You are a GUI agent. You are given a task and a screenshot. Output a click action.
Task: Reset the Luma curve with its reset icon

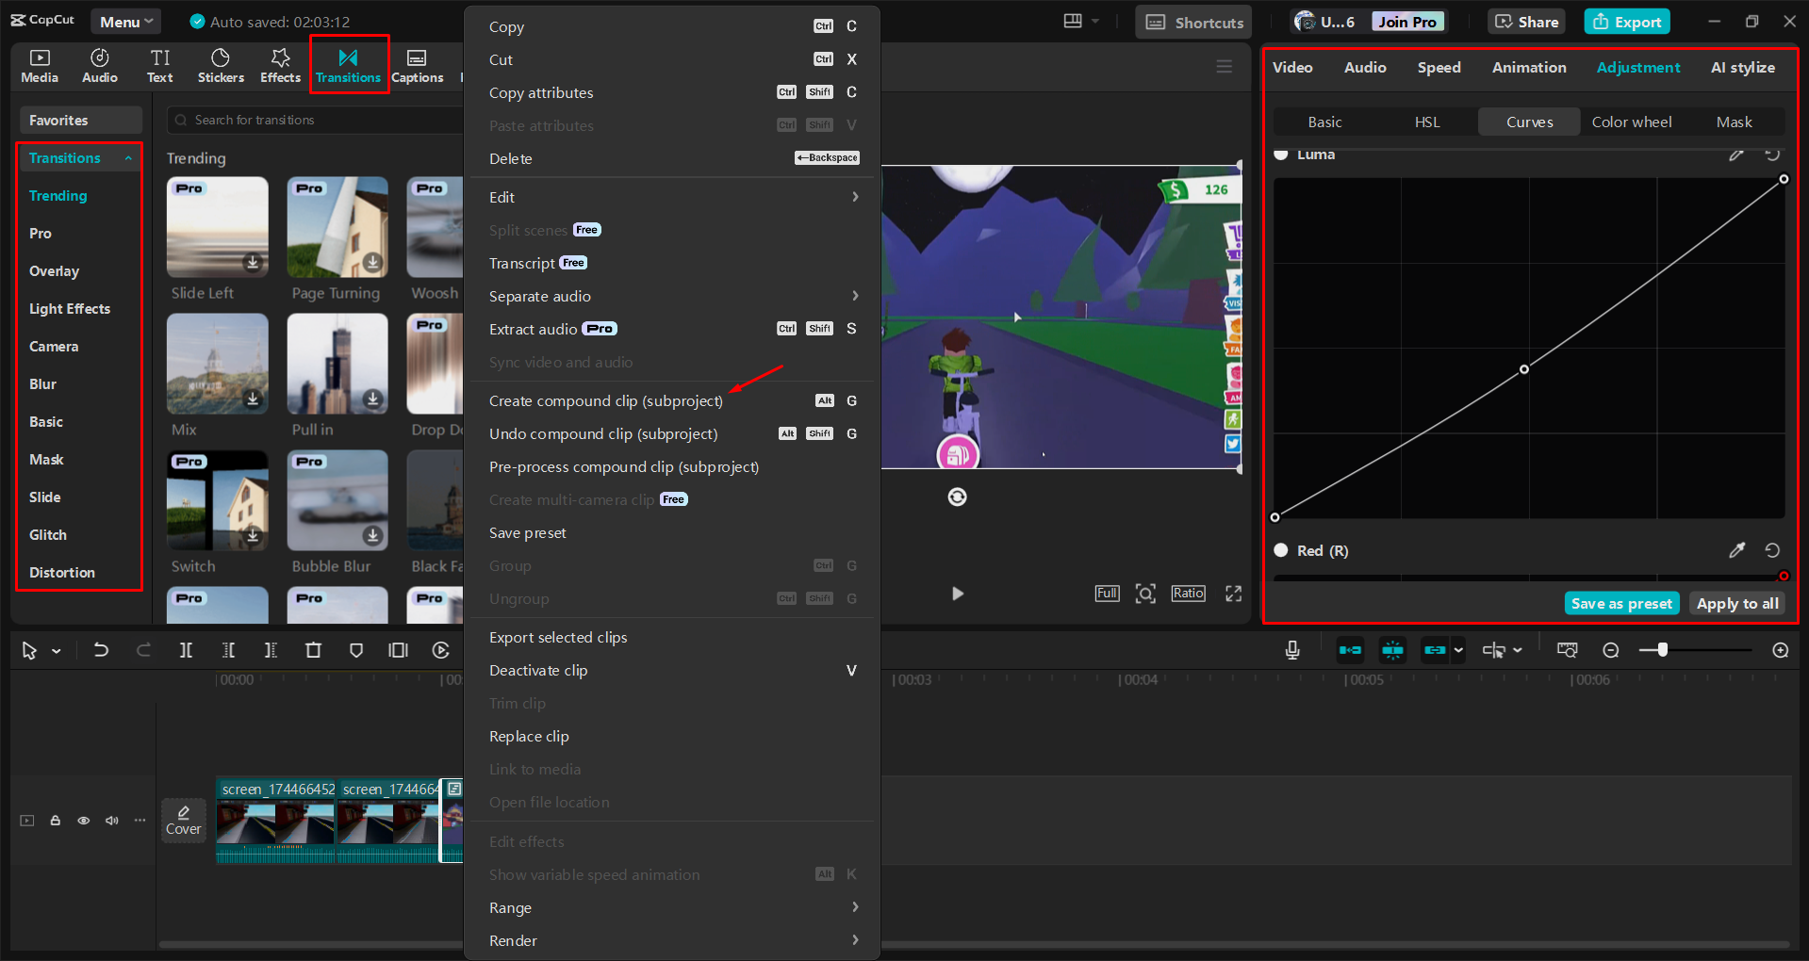pyautogui.click(x=1772, y=155)
